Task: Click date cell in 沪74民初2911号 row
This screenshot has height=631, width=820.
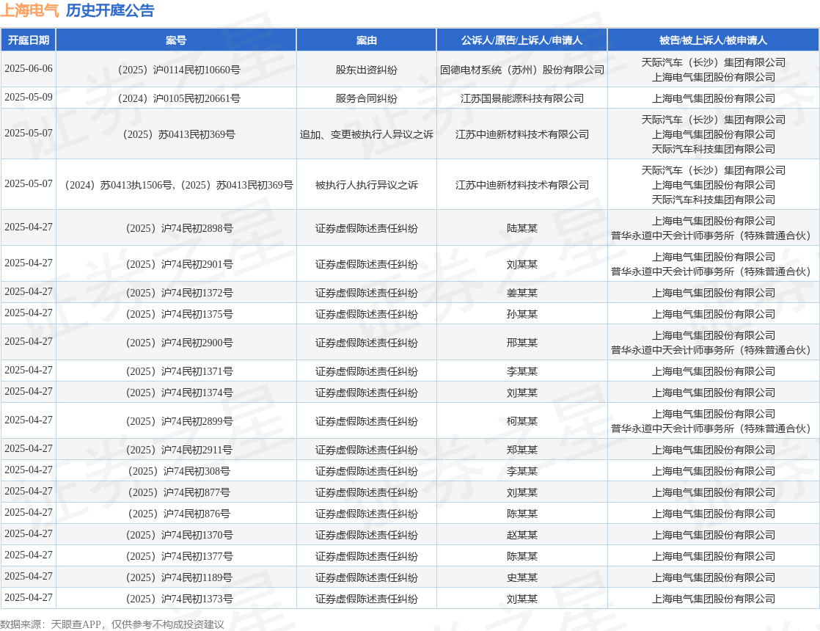Action: click(x=29, y=449)
